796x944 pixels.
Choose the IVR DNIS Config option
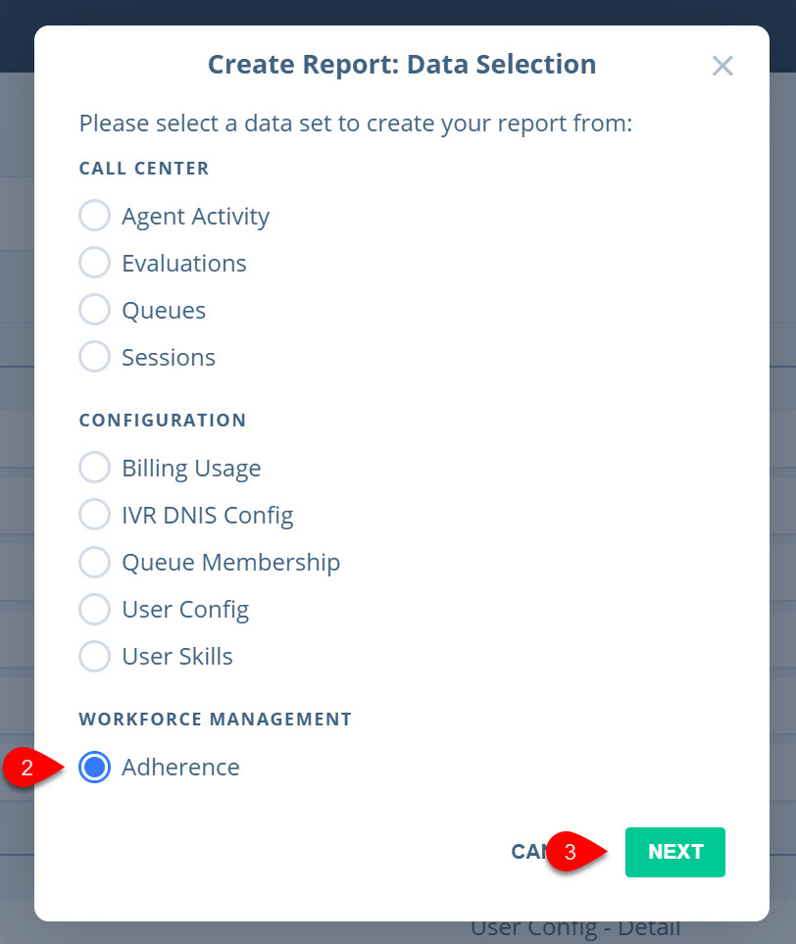click(94, 515)
